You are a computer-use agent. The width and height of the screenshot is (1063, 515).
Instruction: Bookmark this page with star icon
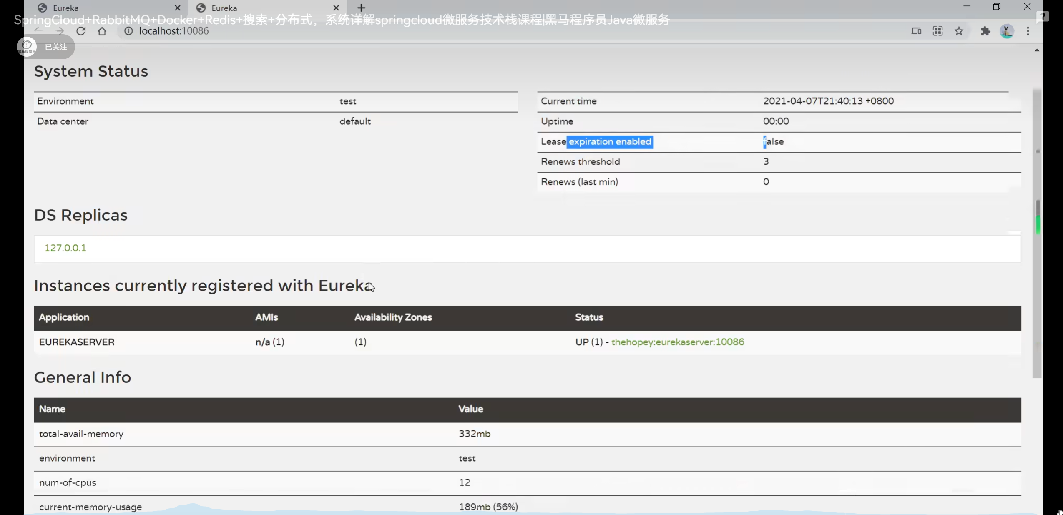(959, 31)
